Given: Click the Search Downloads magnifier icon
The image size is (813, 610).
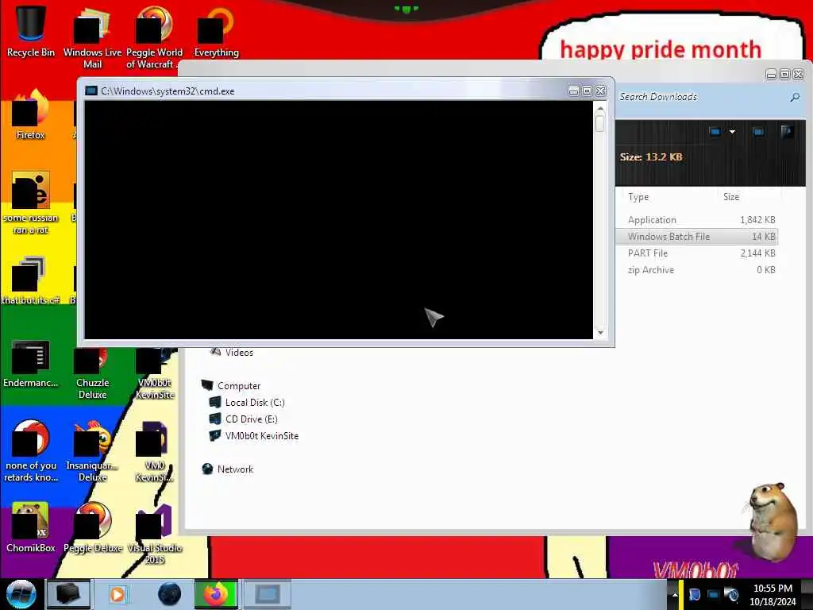Looking at the screenshot, I should [x=795, y=97].
